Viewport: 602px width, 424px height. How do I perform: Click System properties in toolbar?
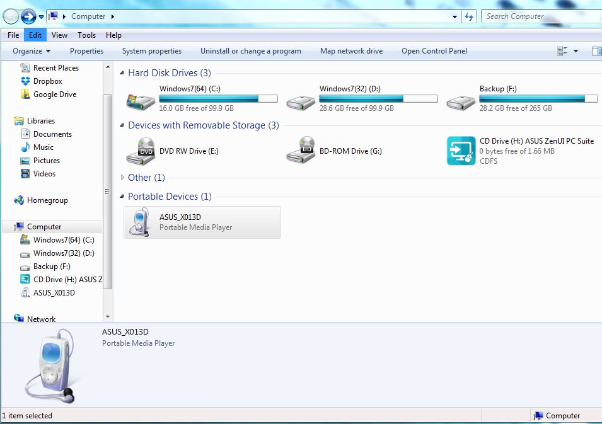pyautogui.click(x=152, y=51)
